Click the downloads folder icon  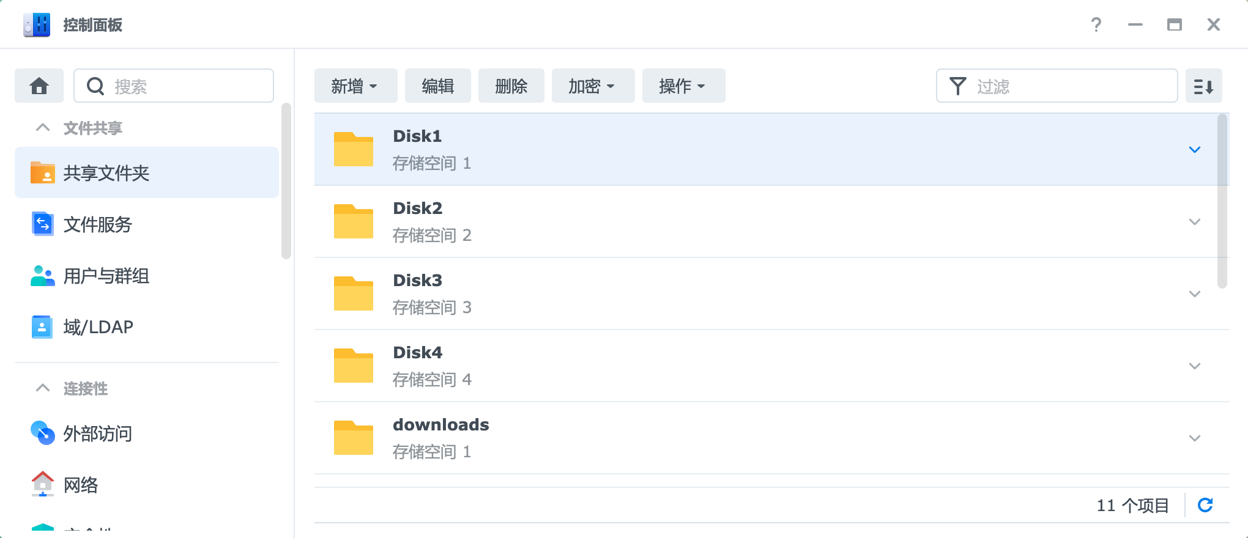[353, 438]
